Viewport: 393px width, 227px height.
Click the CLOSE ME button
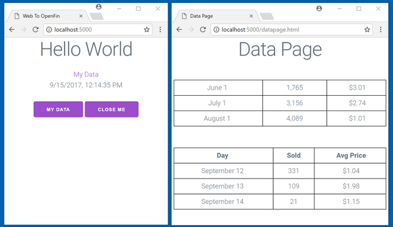coord(112,109)
